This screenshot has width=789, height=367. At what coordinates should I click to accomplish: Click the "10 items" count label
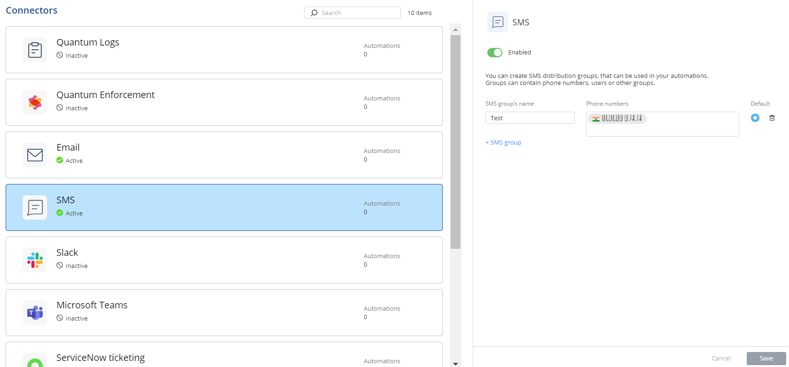[x=420, y=13]
